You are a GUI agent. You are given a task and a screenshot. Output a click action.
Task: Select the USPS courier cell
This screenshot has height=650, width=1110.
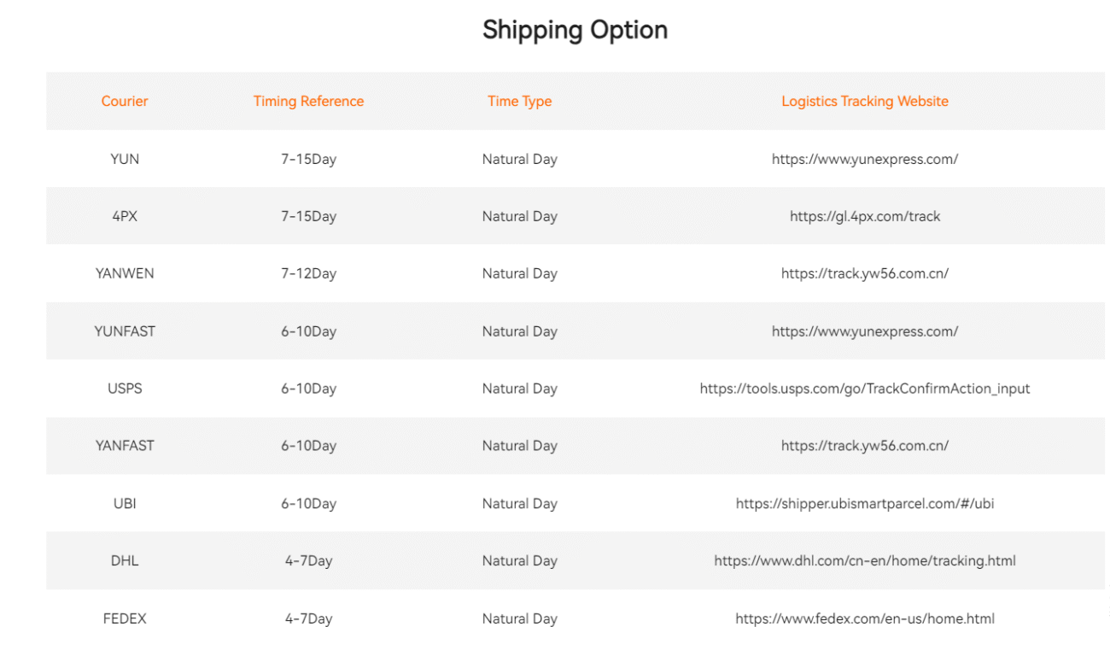(x=125, y=389)
